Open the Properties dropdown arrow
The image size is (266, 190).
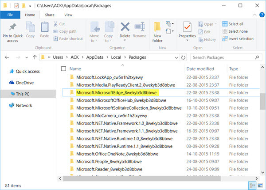[187, 40]
